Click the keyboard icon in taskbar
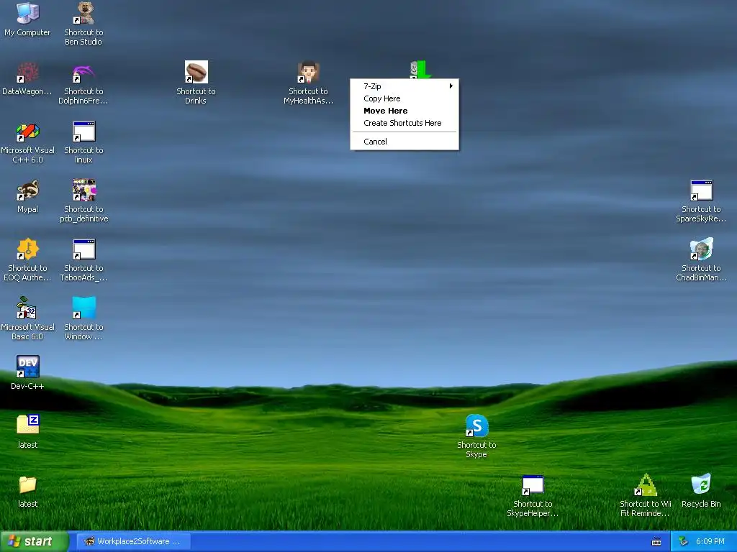This screenshot has height=552, width=737. pyautogui.click(x=656, y=542)
